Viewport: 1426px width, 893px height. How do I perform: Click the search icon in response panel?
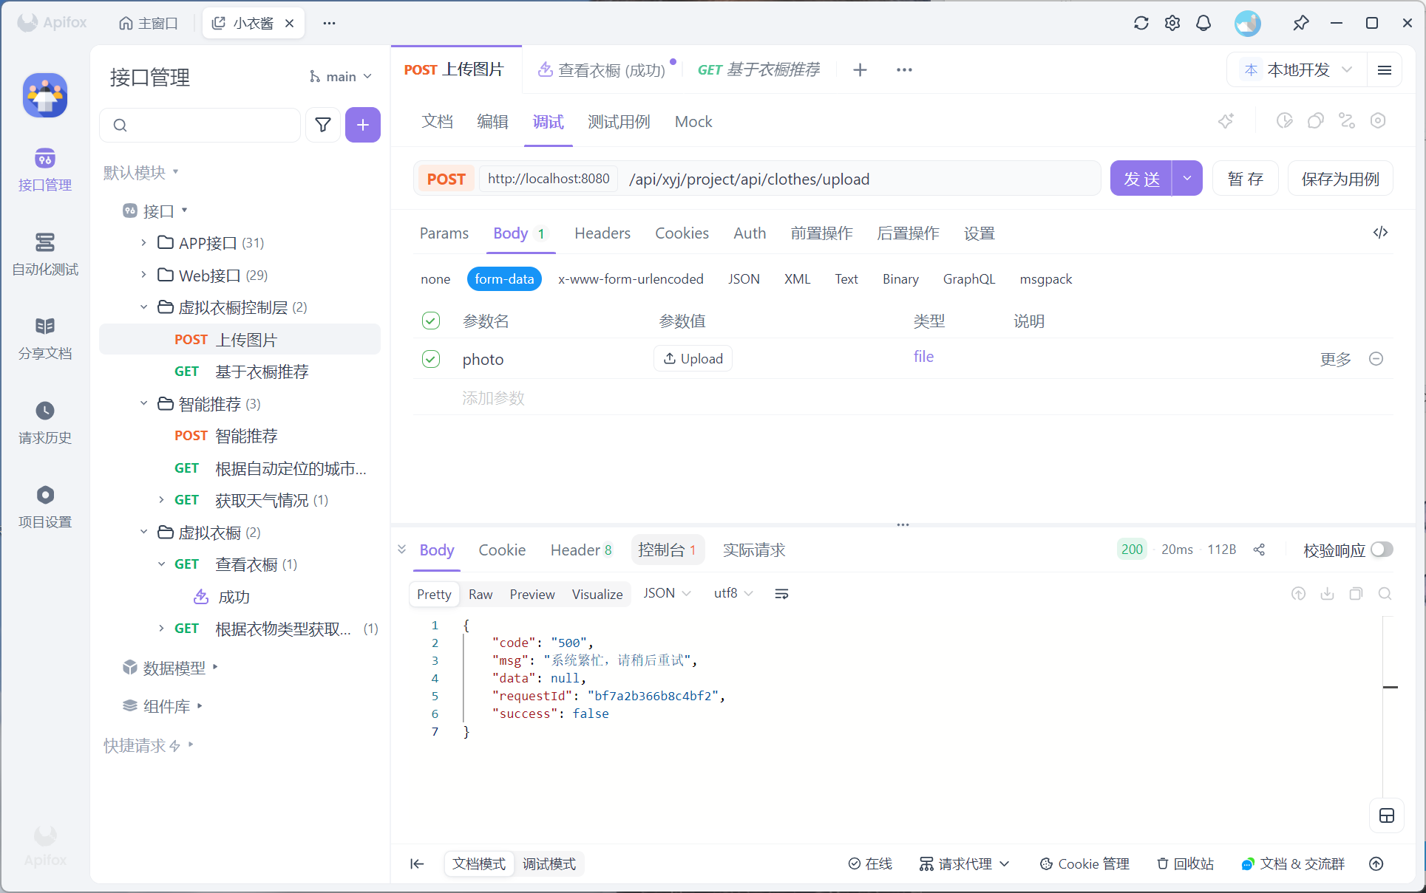click(1385, 594)
